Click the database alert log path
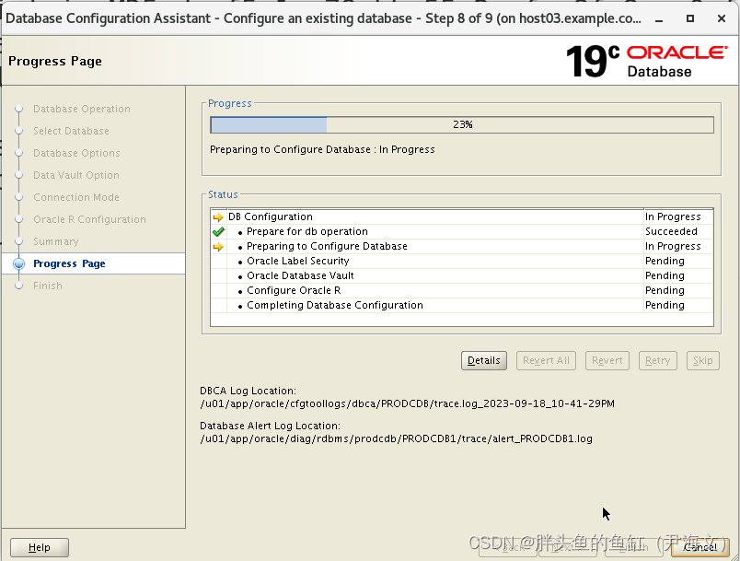 click(x=396, y=438)
